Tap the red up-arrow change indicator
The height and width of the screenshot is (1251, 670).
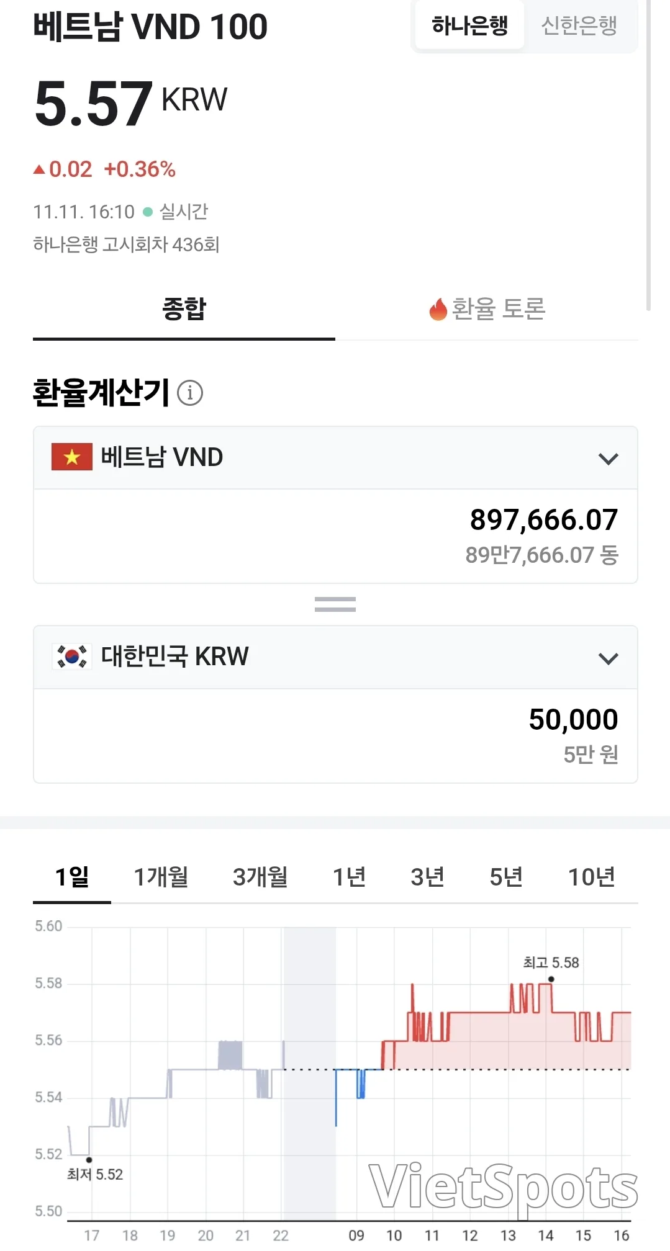(39, 169)
